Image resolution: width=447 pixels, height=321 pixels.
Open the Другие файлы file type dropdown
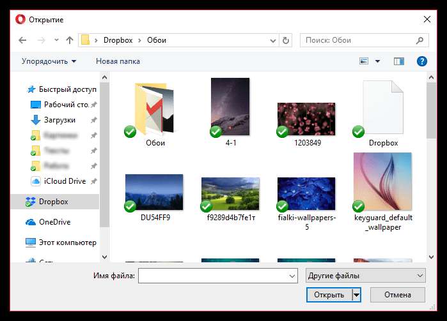point(366,276)
